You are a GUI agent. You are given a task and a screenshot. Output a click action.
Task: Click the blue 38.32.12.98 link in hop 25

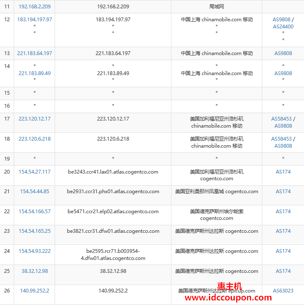coord(35,271)
